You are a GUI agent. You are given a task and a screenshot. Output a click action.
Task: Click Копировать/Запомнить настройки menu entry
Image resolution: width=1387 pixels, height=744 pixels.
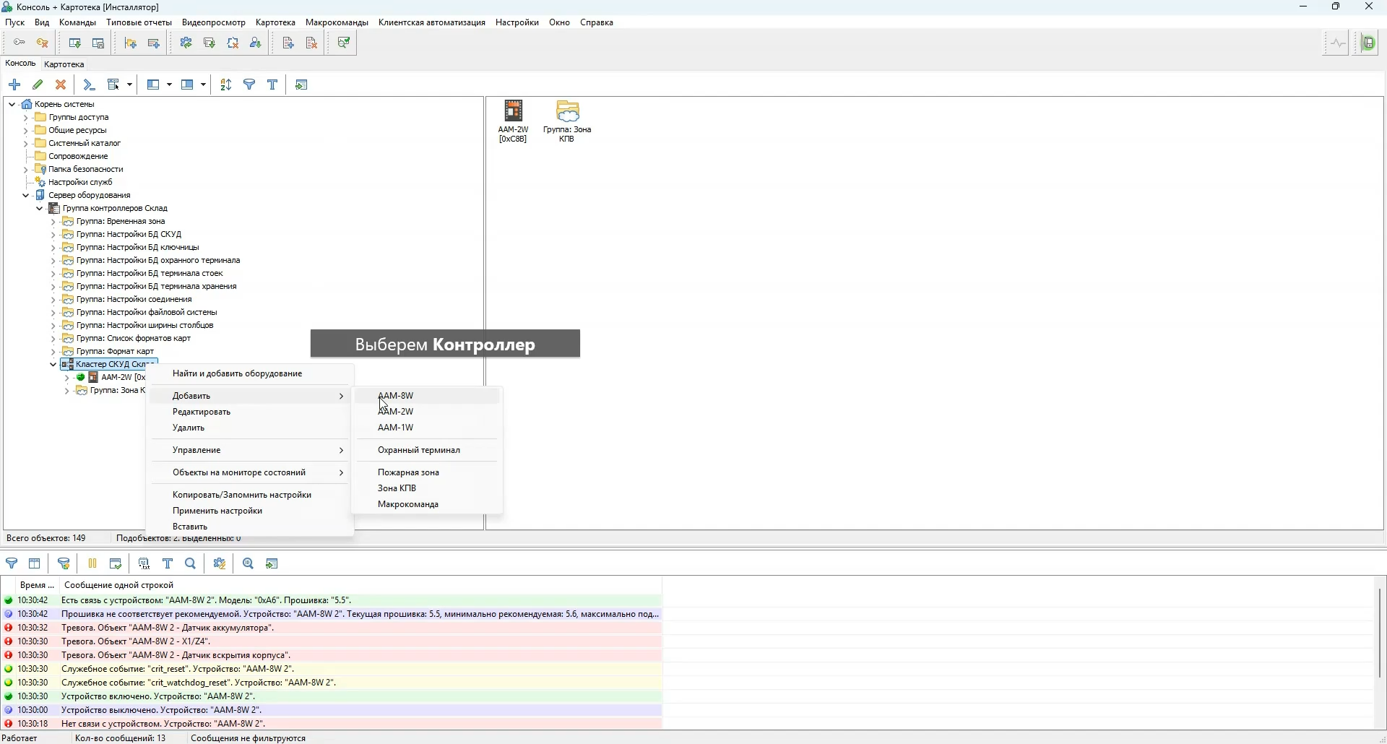[243, 496]
